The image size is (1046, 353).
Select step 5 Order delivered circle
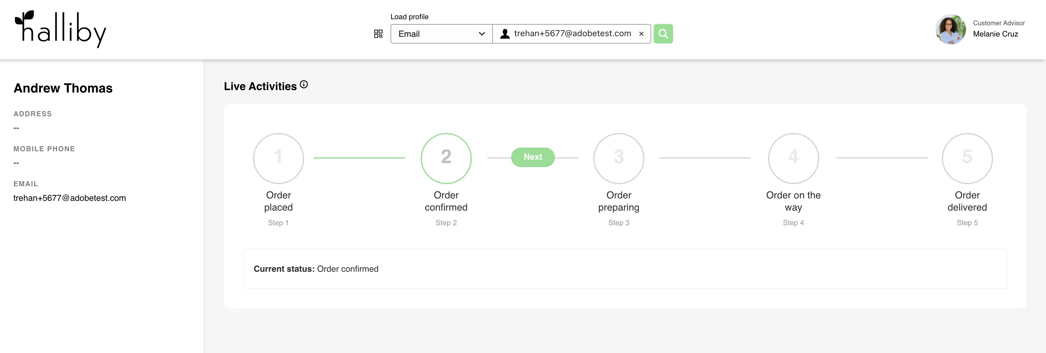[x=967, y=158]
